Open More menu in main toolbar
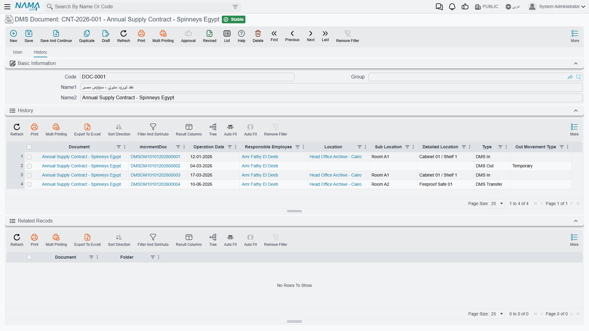 click(575, 36)
